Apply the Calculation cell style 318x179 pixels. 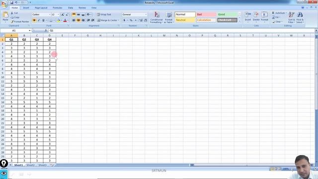[x=206, y=20]
